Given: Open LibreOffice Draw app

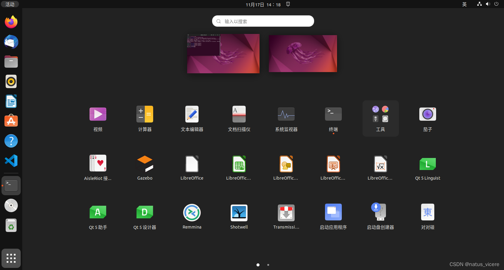Looking at the screenshot, I should 286,167.
